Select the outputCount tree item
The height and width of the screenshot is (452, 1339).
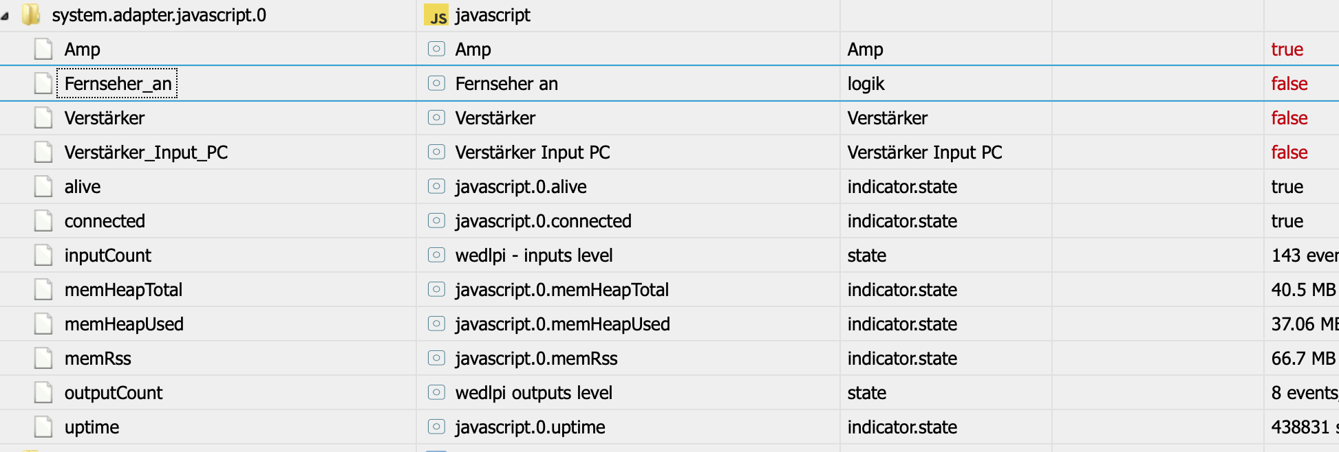coord(114,393)
